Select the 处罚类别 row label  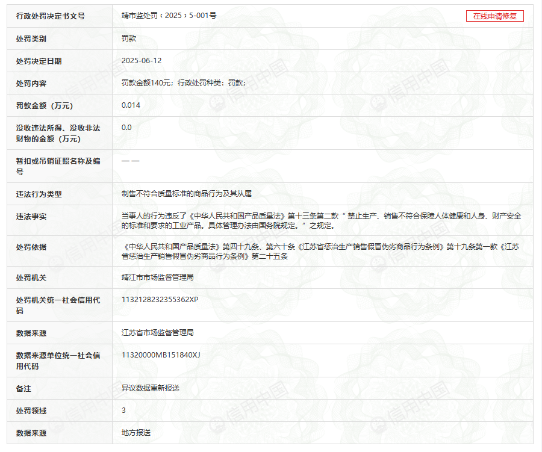point(31,39)
